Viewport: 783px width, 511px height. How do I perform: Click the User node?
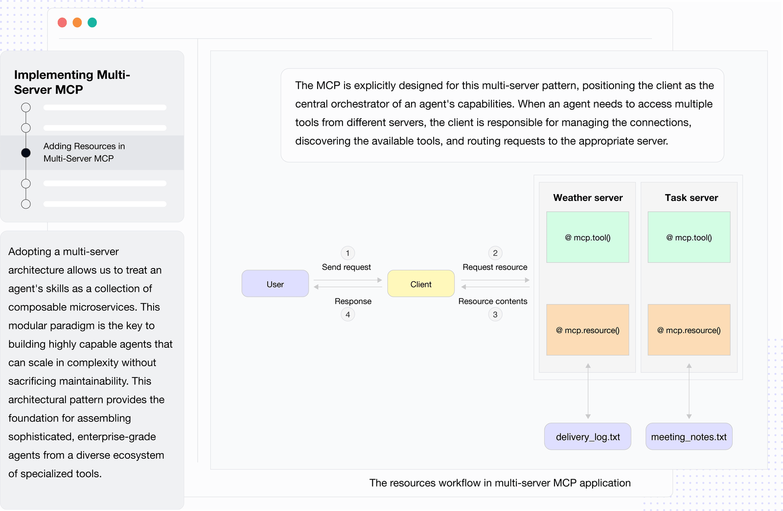coord(275,284)
